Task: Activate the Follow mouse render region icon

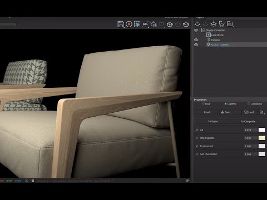Action: (x=137, y=24)
